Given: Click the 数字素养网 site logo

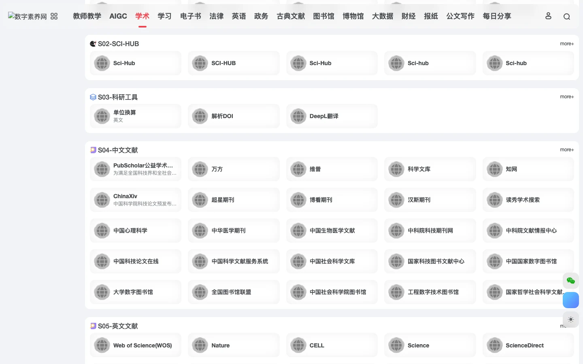Looking at the screenshot, I should click(28, 16).
